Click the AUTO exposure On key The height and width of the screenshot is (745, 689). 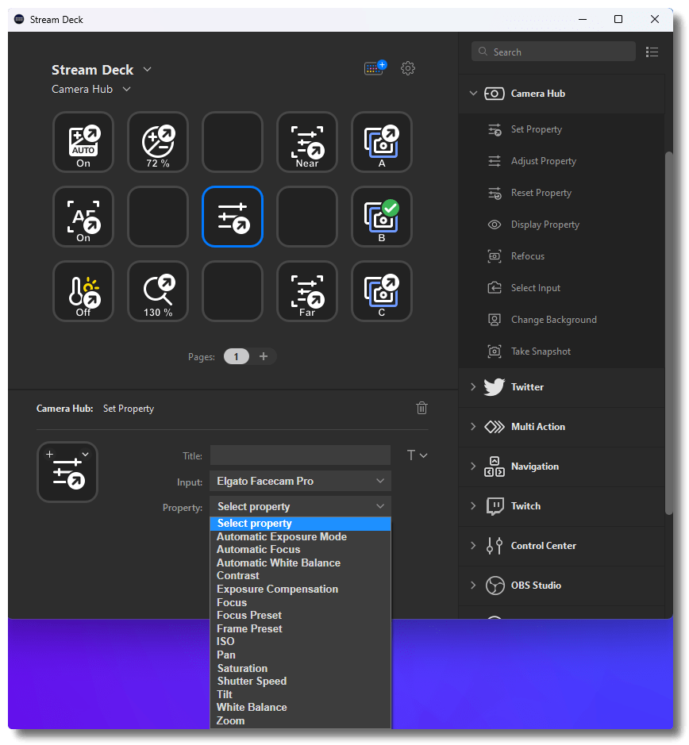coord(83,142)
